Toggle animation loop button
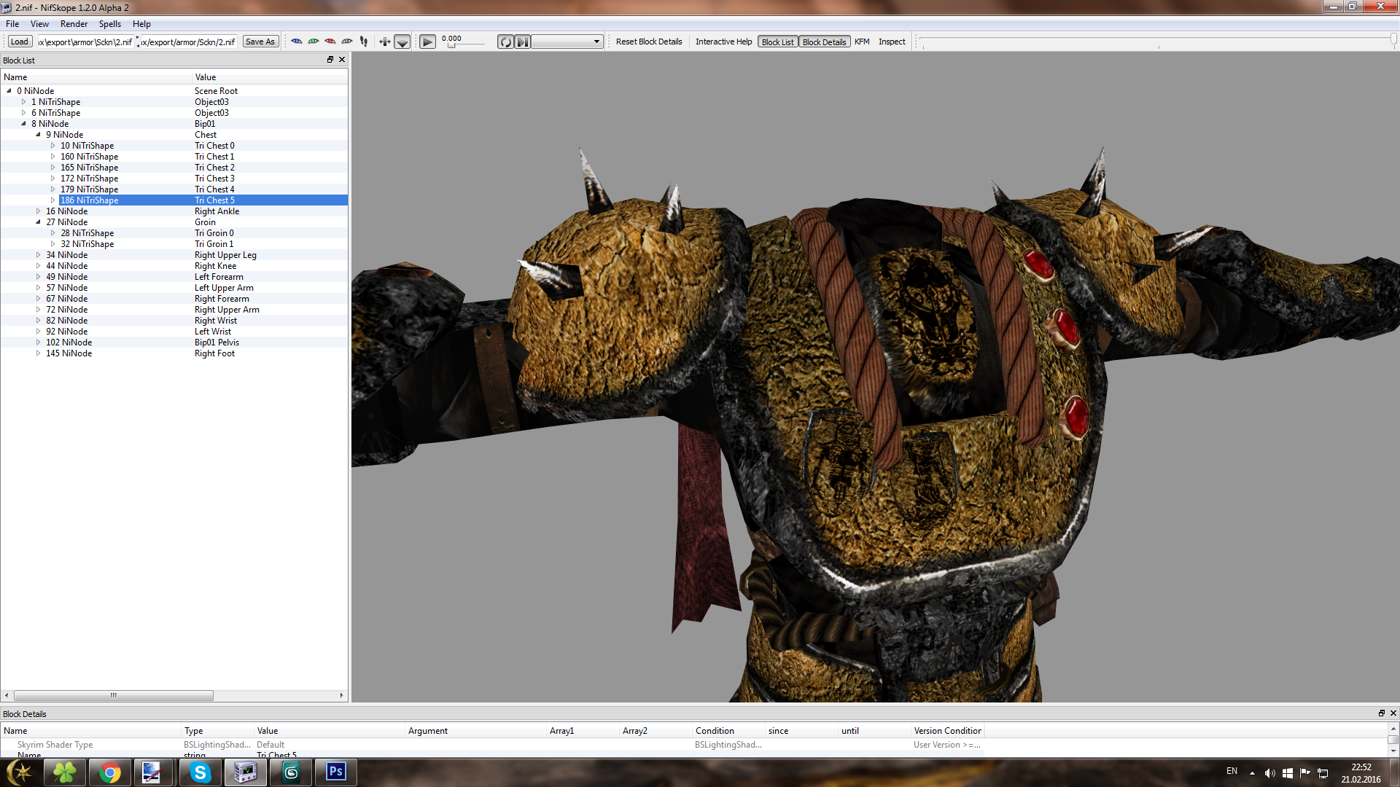Viewport: 1400px width, 787px height. (x=505, y=42)
